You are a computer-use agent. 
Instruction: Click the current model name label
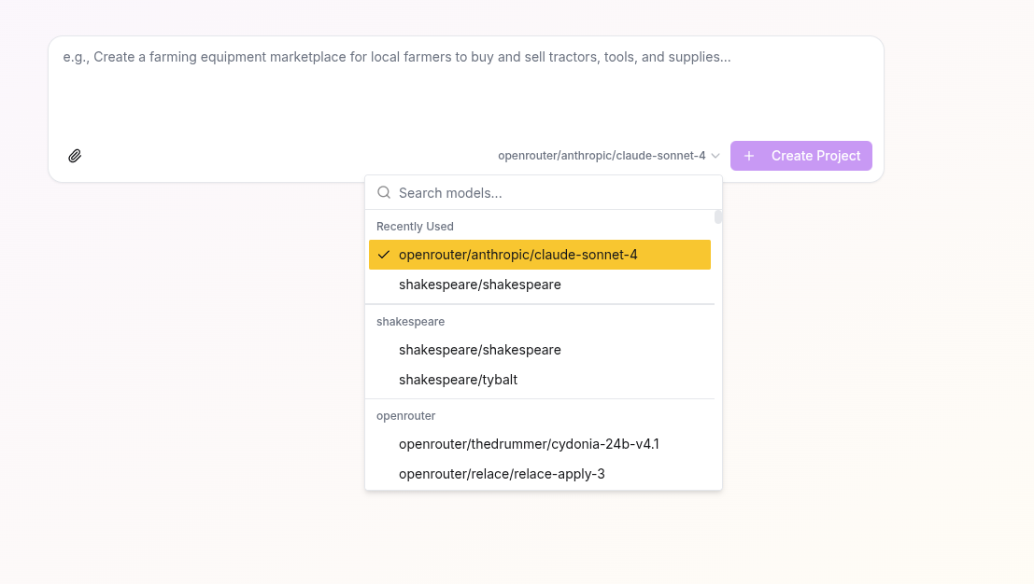[602, 156]
